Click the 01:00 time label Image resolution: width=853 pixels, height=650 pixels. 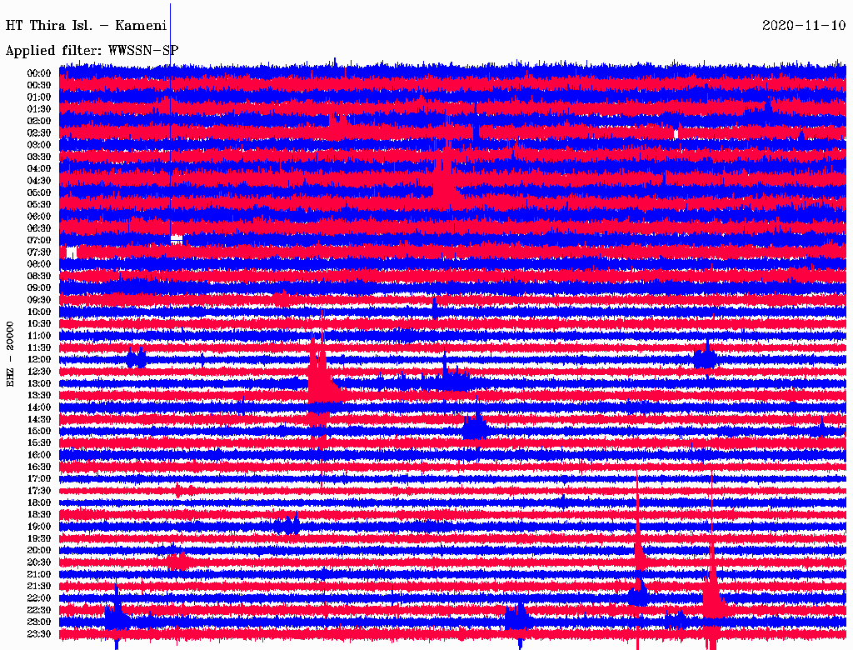[38, 97]
